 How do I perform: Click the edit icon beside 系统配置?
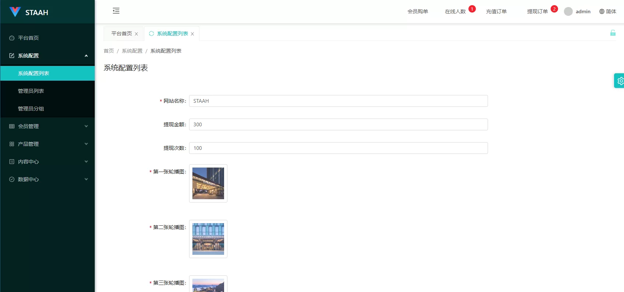pos(12,56)
